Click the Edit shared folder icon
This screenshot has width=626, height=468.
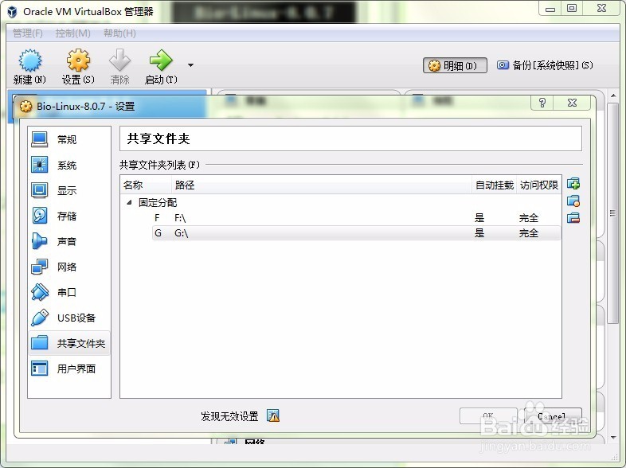573,201
